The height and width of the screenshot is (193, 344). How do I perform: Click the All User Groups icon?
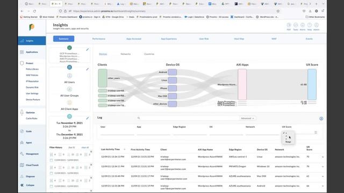pos(69,89)
